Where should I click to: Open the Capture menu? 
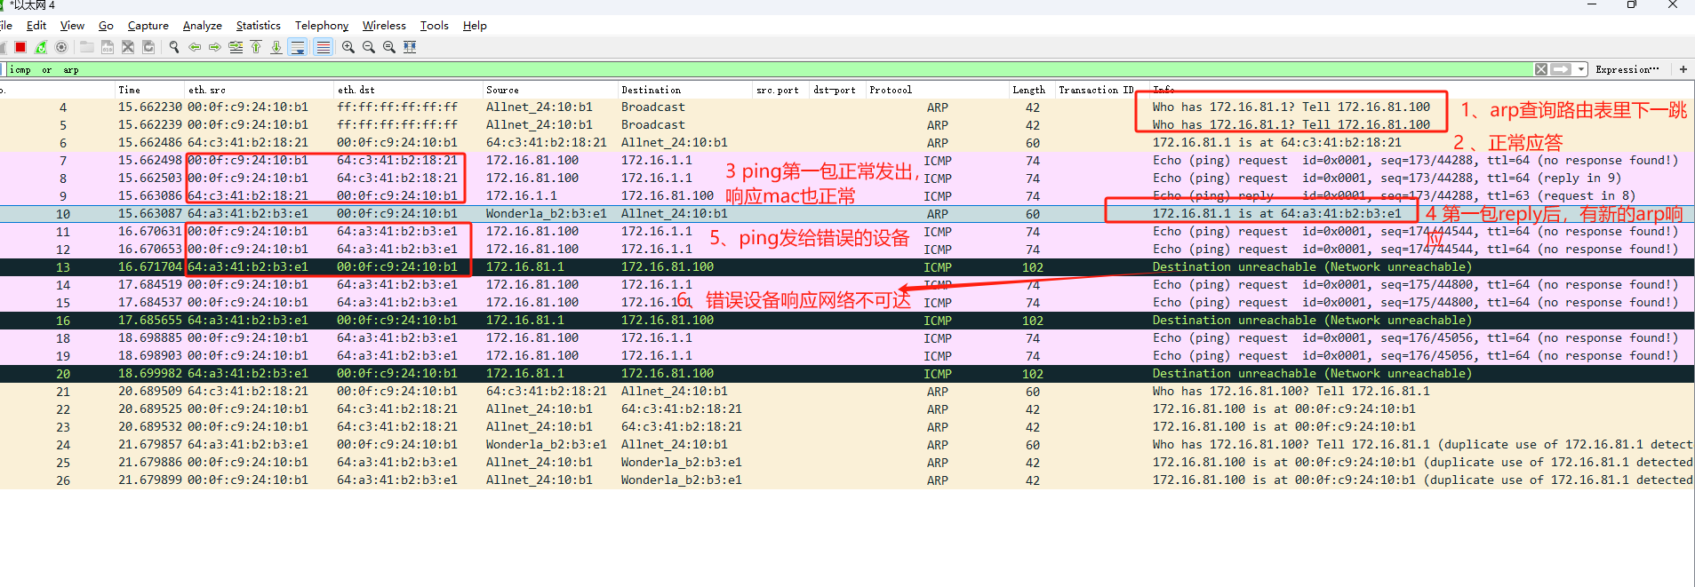pos(148,26)
